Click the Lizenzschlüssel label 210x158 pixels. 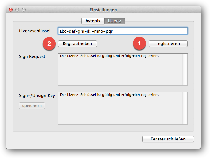pyautogui.click(x=35, y=31)
